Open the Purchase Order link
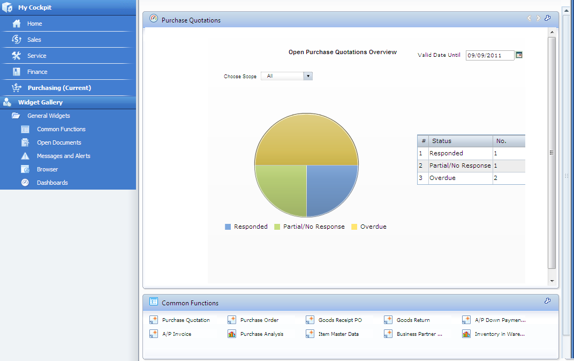This screenshot has height=361, width=574. coord(259,320)
